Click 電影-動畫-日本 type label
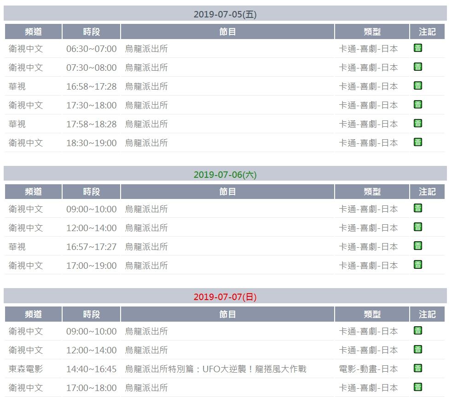Screen dimensions: 452x397 [368, 369]
